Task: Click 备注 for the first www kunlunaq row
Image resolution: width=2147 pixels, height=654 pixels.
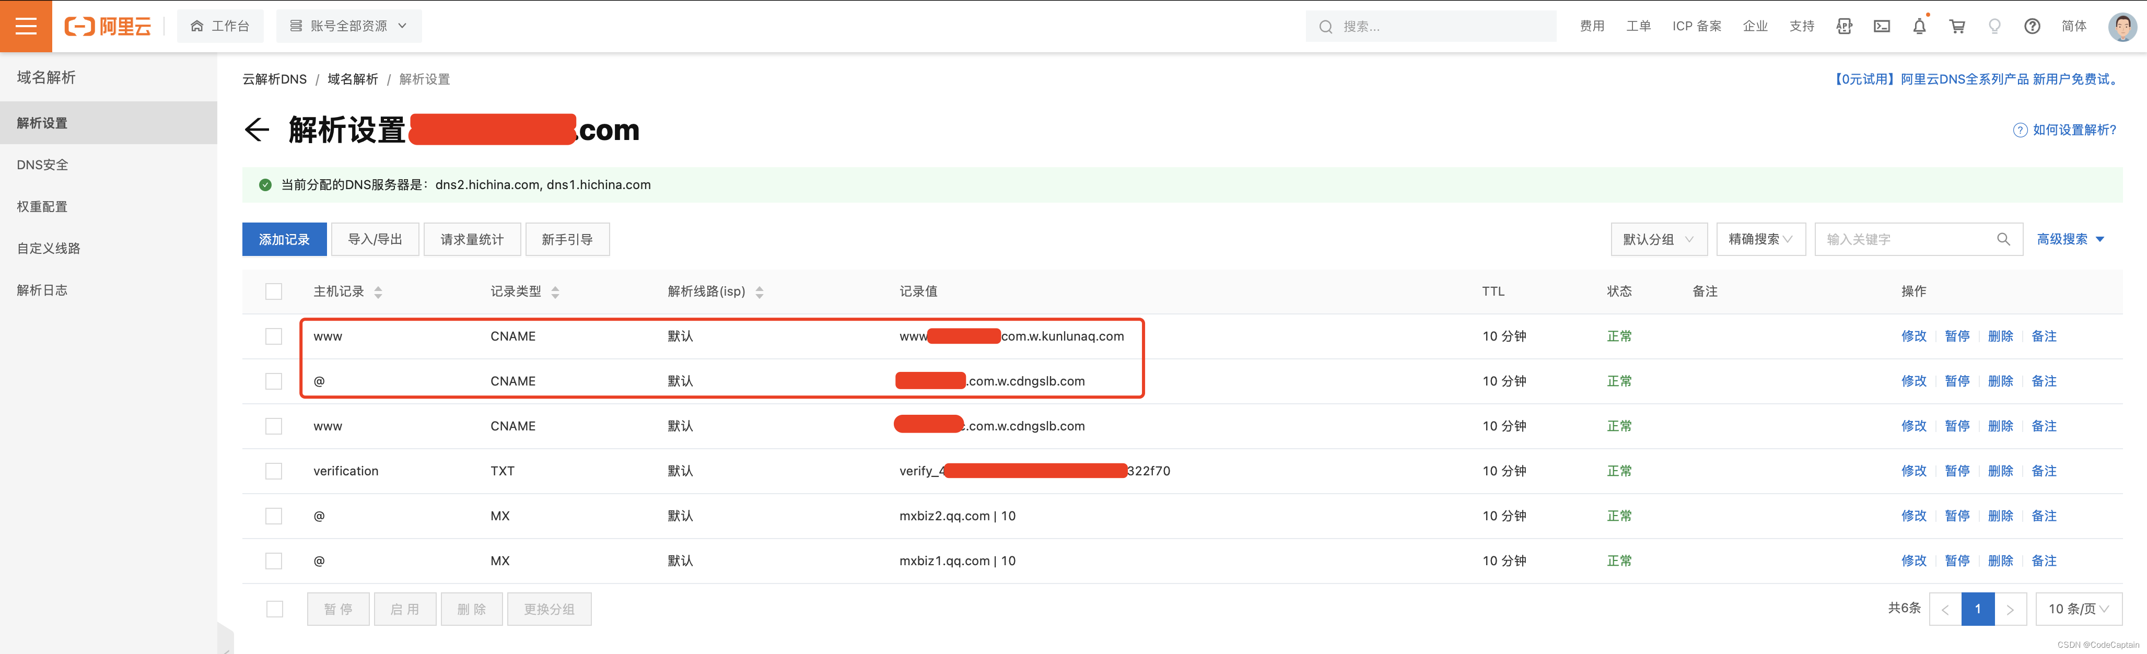Action: [x=2044, y=336]
